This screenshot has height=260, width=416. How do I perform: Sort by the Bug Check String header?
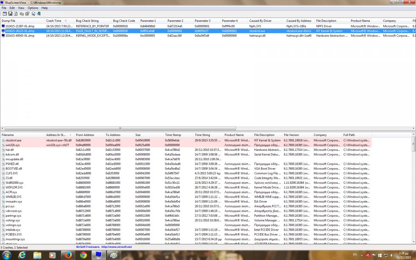coord(93,21)
